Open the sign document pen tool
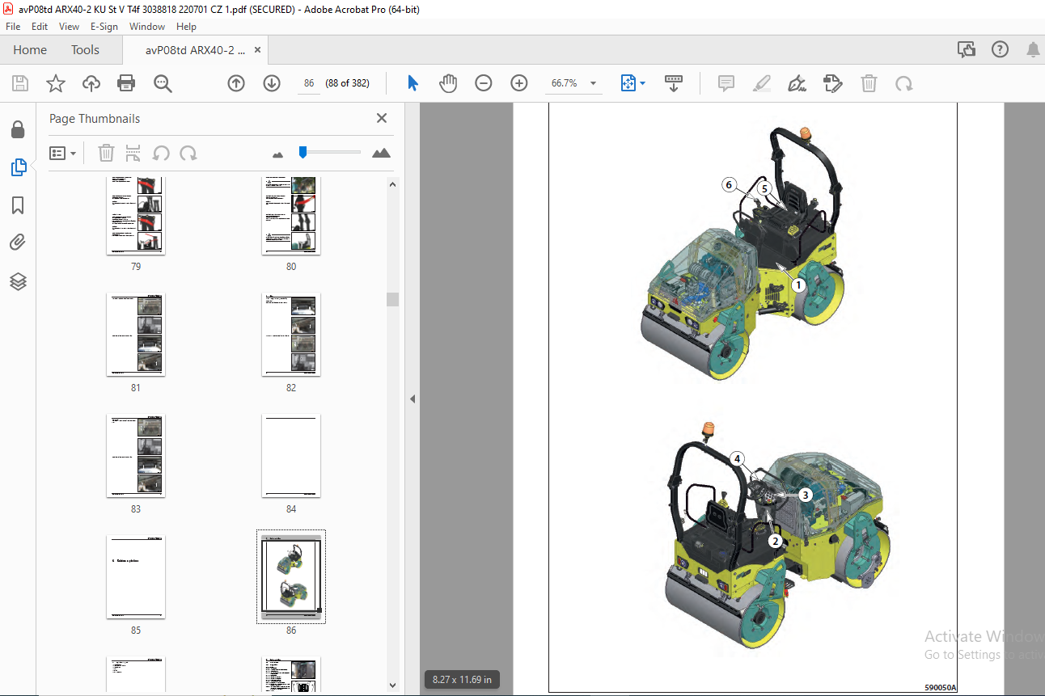This screenshot has height=696, width=1045. [x=797, y=83]
